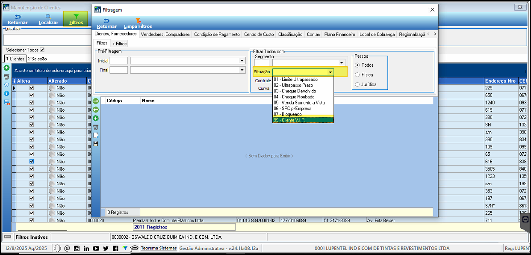Click the Inicial code input field
Screen dimensions: 531x255
[119, 61]
